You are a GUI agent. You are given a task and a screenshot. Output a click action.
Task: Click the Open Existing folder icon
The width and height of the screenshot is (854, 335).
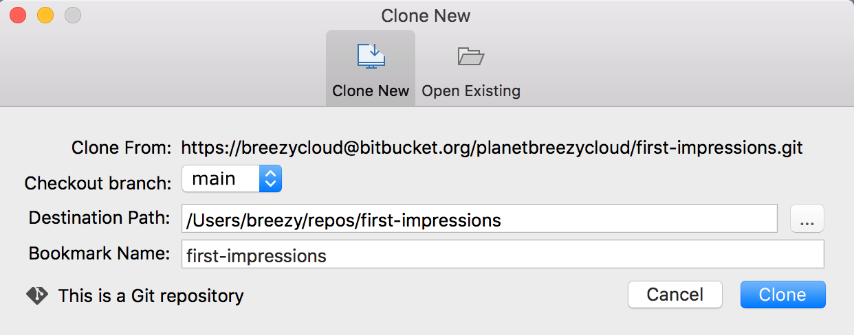(471, 56)
